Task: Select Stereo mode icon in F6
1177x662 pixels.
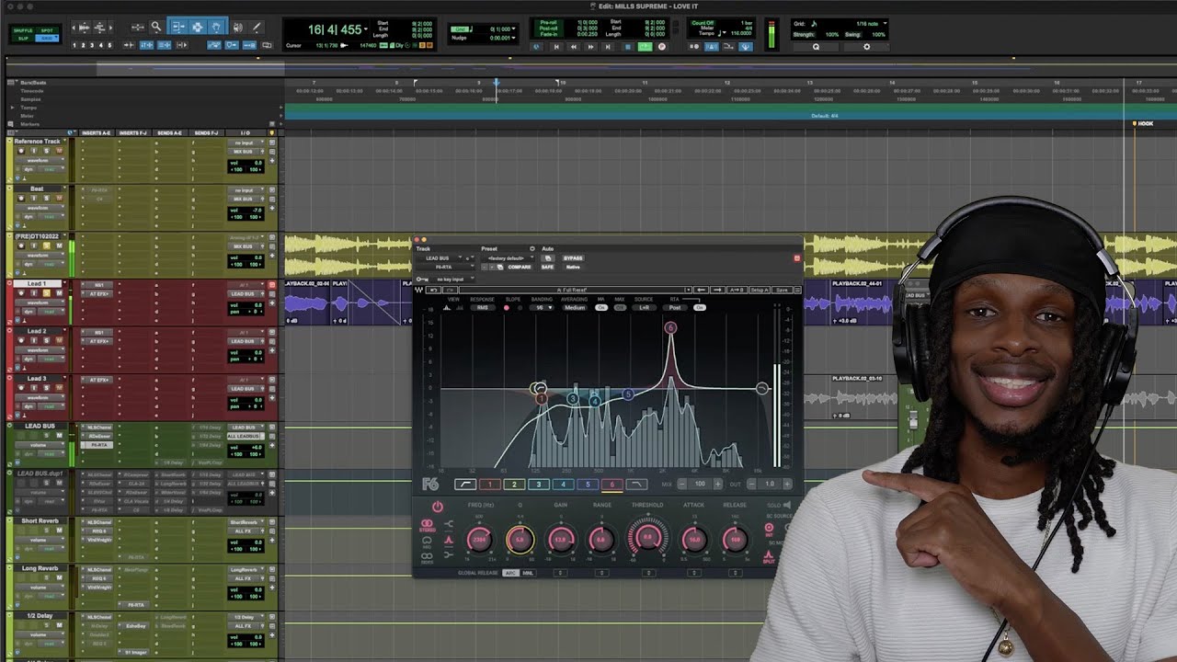Action: [x=427, y=525]
